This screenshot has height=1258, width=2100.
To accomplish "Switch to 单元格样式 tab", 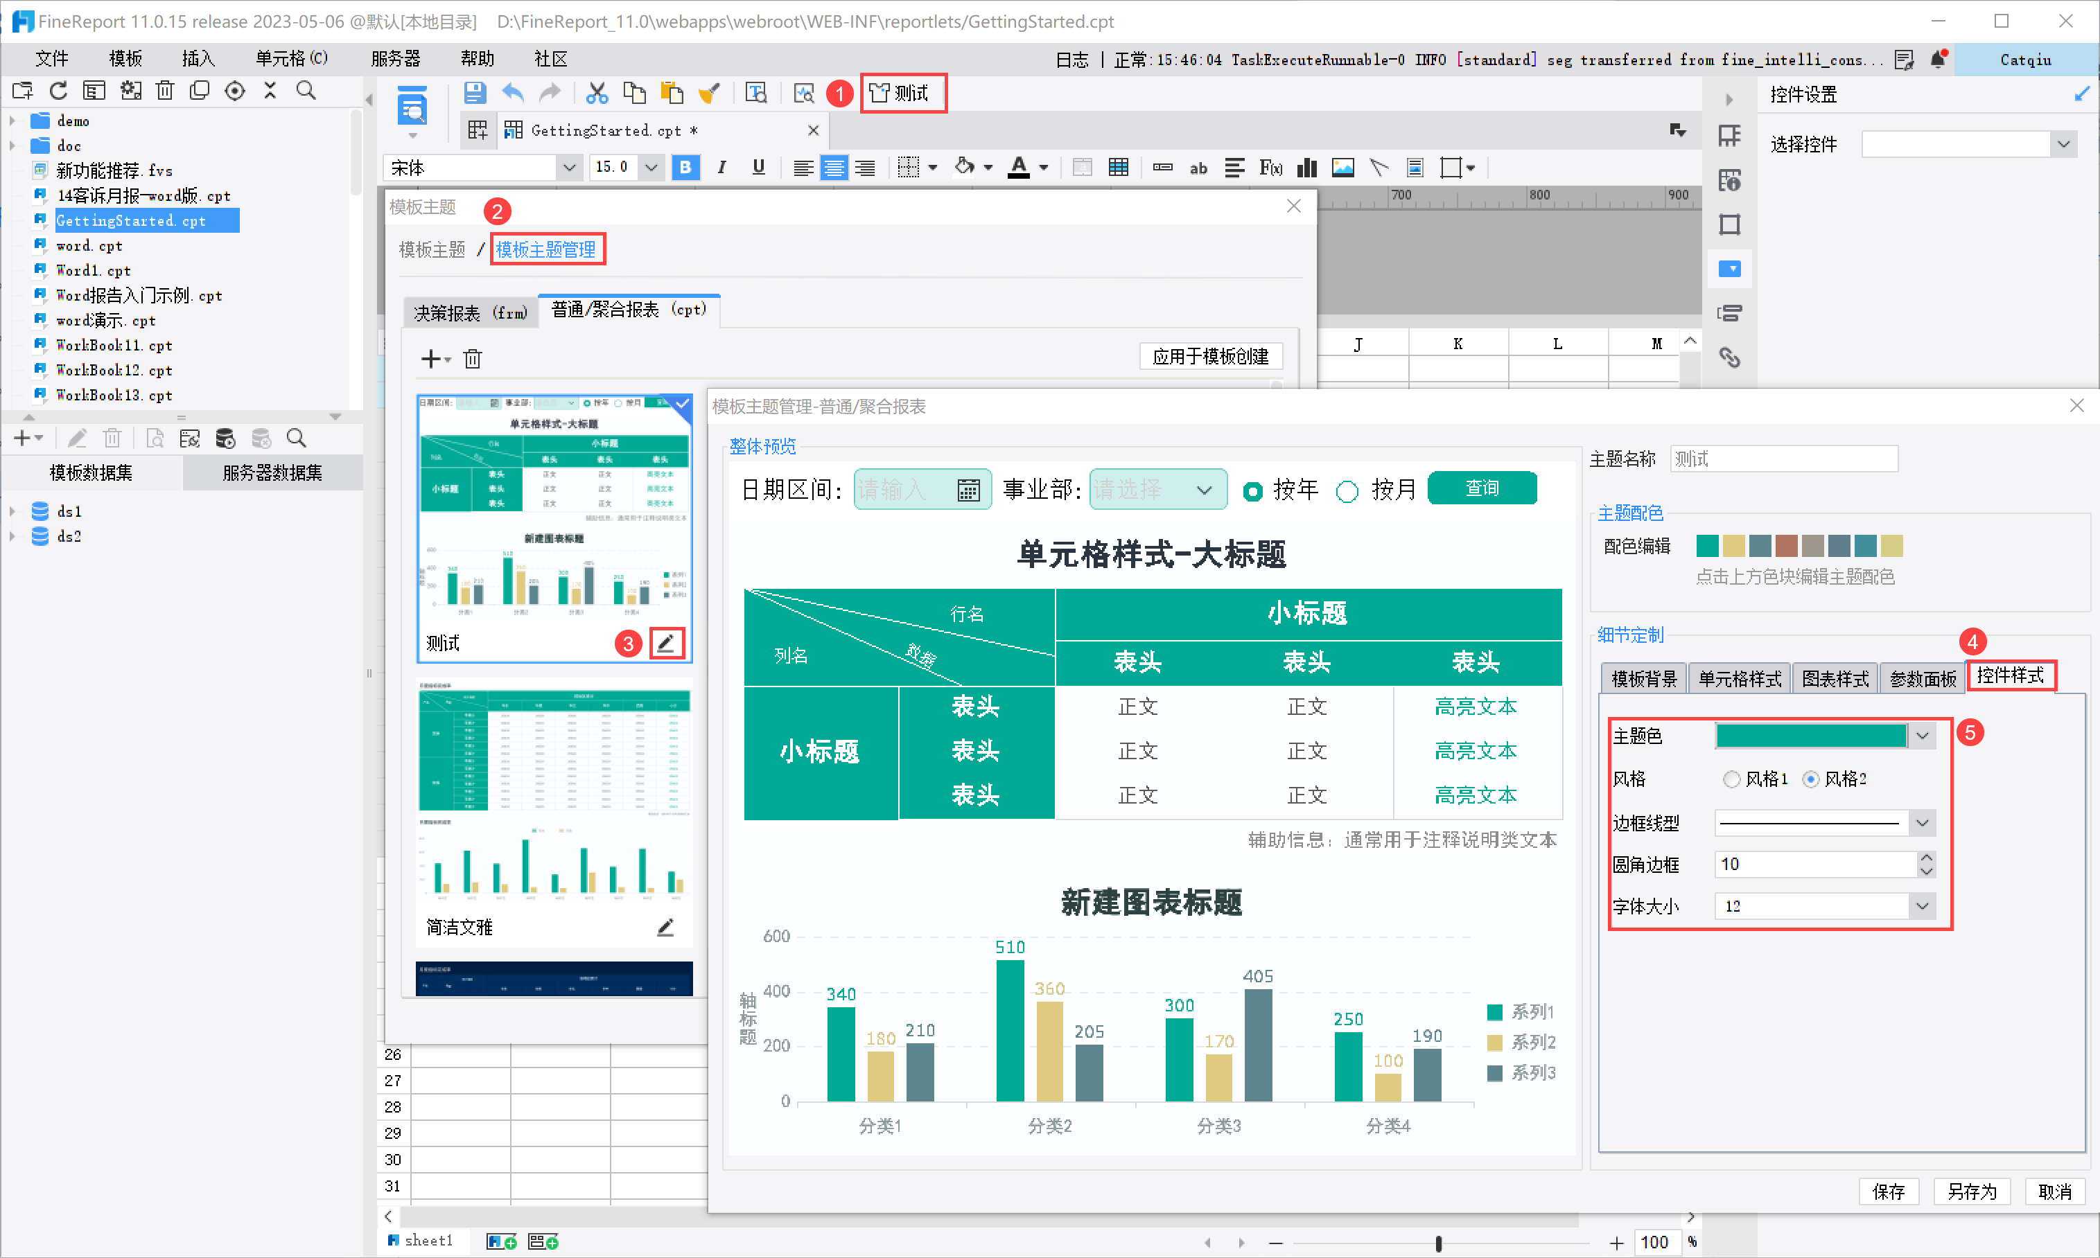I will 1739,679.
